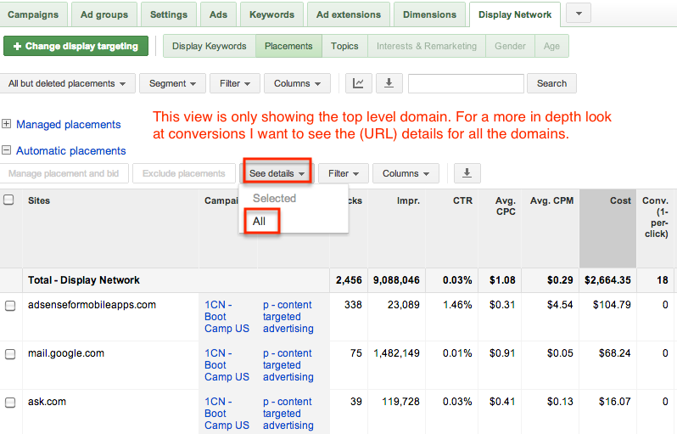The image size is (677, 434).
Task: Sort by the Sites column header
Action: 39,200
